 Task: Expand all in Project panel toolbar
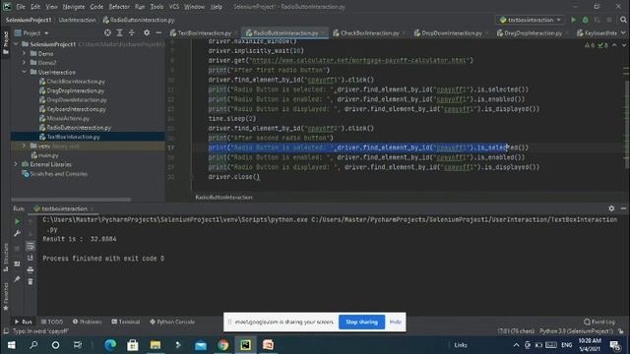119,32
